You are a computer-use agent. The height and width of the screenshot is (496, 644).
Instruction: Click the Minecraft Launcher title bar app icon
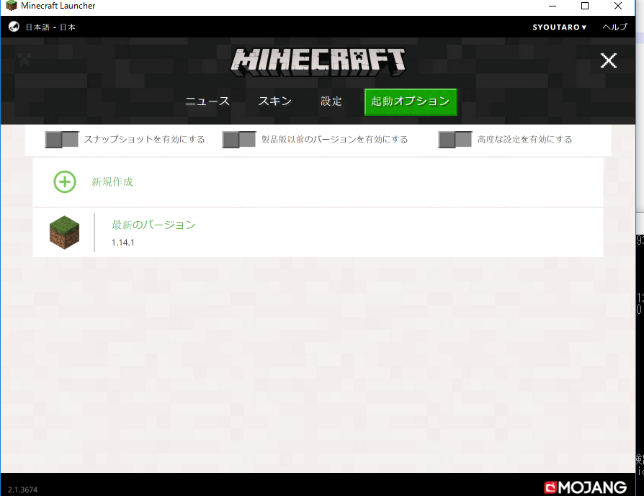coord(11,6)
